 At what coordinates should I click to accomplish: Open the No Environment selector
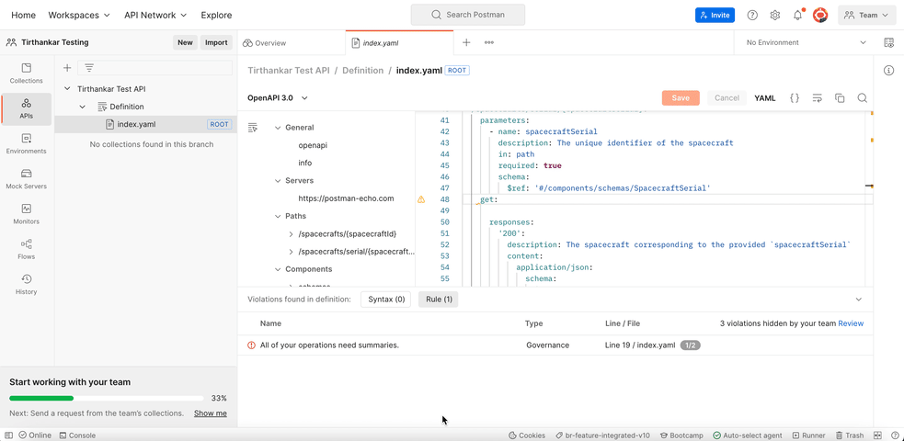click(806, 42)
